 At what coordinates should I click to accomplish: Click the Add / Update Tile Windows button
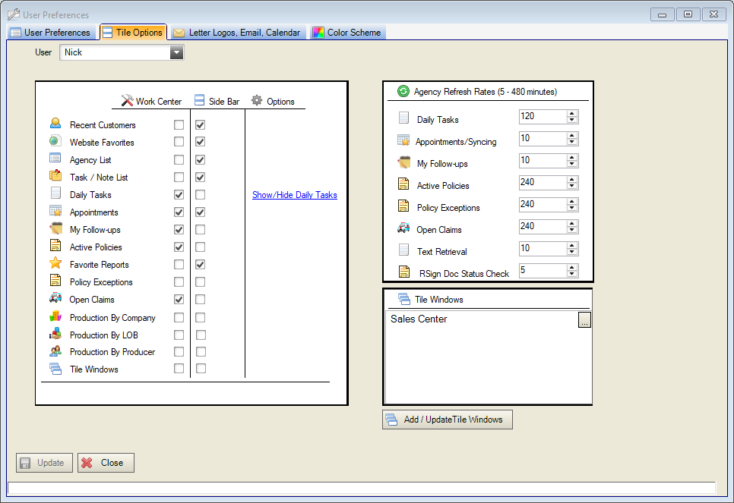pyautogui.click(x=447, y=419)
